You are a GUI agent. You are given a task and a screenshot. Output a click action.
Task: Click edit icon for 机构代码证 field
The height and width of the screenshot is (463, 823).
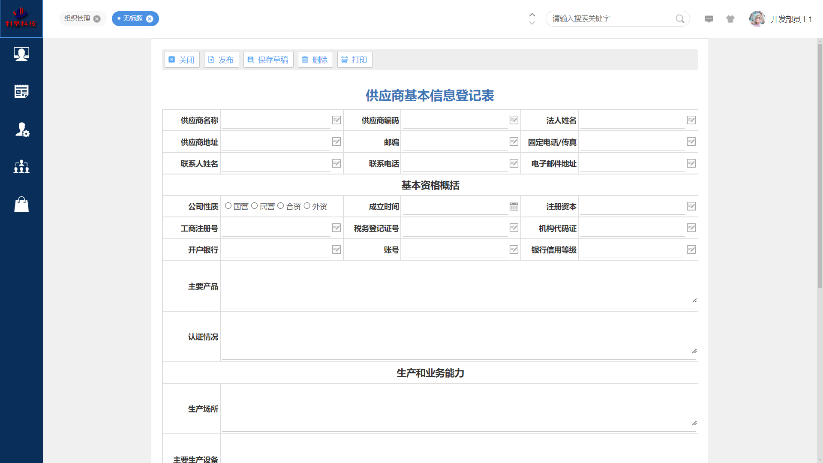pyautogui.click(x=691, y=228)
